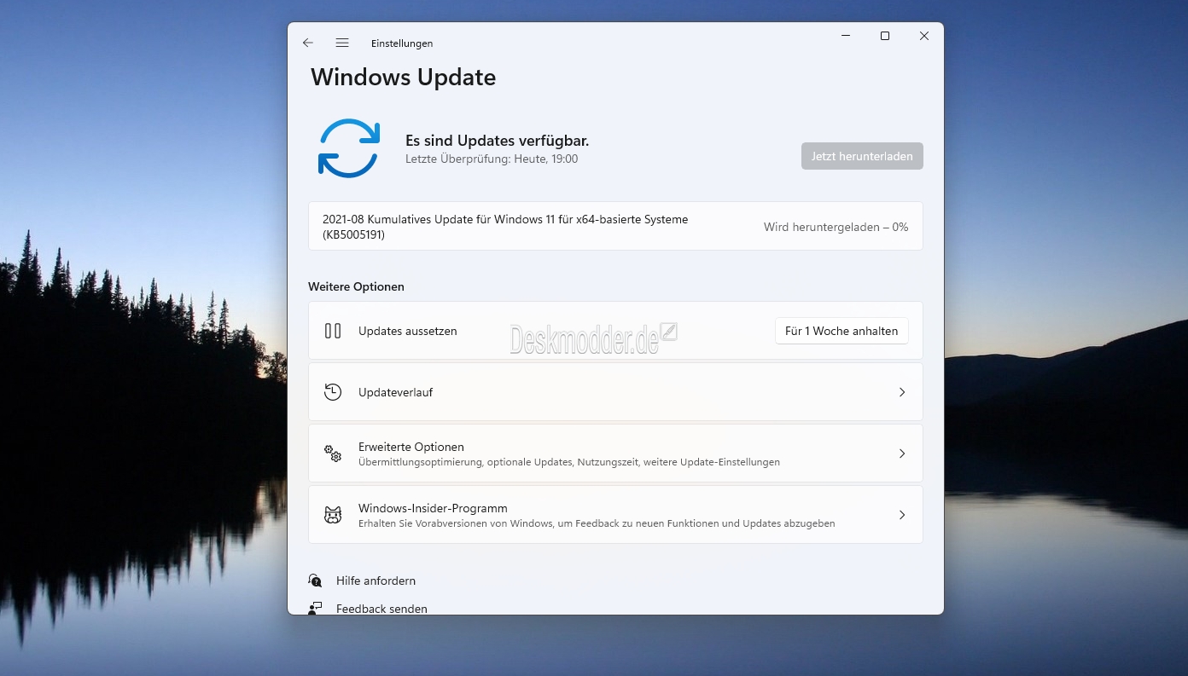Click the blue update sync icon
The height and width of the screenshot is (676, 1188).
pos(348,148)
